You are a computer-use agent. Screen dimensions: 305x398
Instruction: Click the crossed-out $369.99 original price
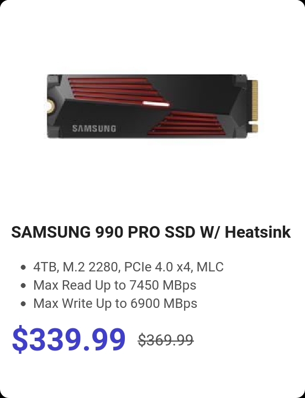pos(166,340)
